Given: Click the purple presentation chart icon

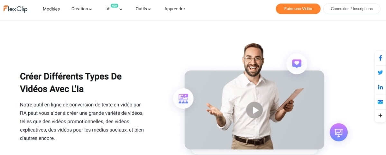Looking at the screenshot, I should pos(338,132).
